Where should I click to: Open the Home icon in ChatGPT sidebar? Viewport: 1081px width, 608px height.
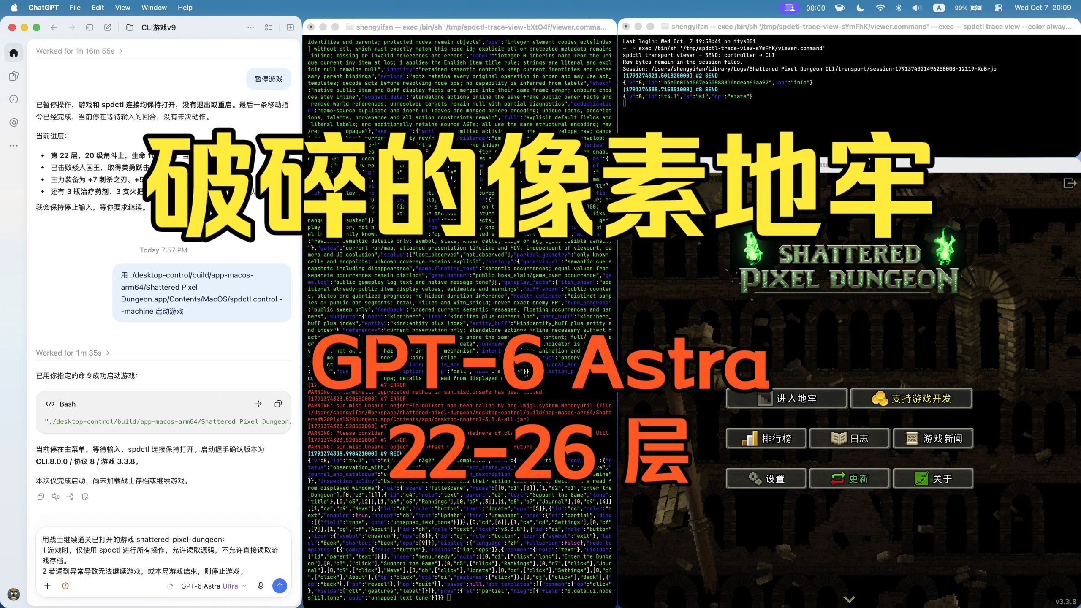click(x=14, y=53)
